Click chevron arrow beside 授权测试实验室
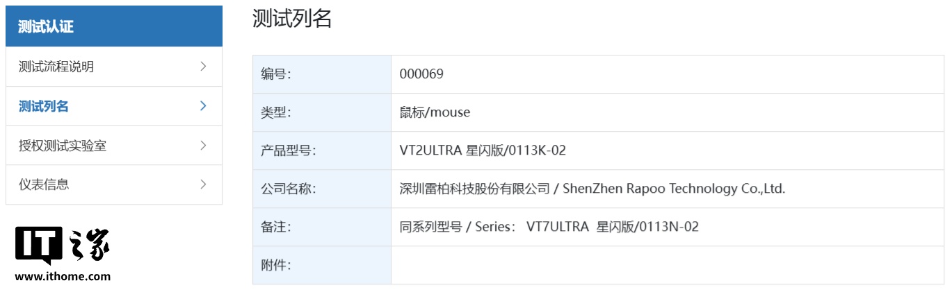 pos(203,146)
